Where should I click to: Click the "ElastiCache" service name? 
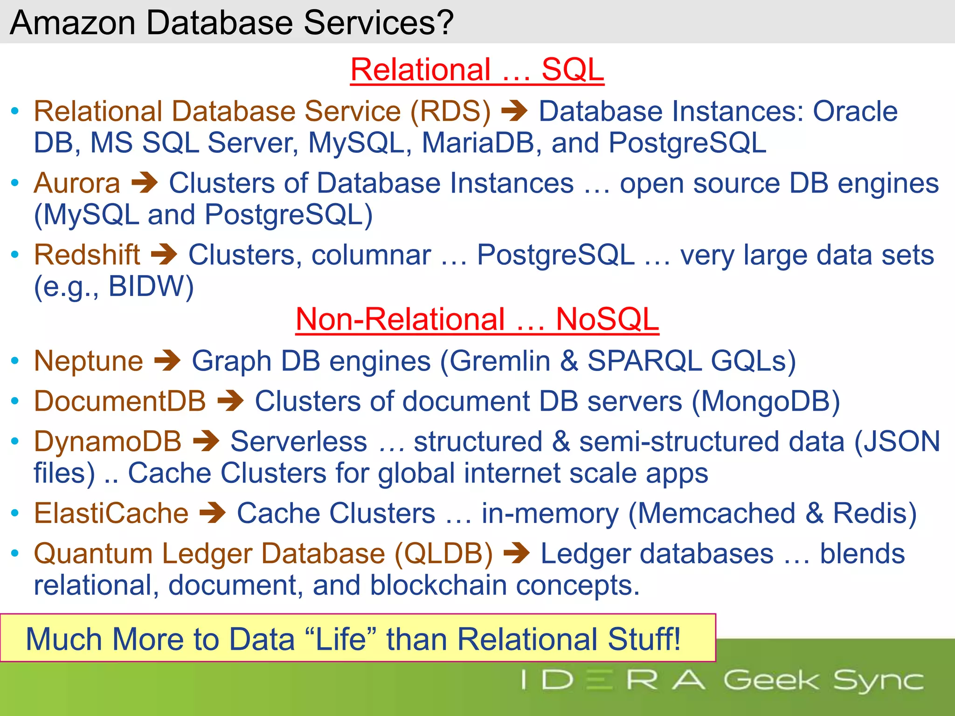point(111,513)
